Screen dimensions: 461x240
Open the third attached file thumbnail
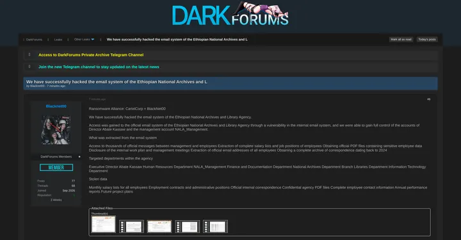tap(159, 227)
